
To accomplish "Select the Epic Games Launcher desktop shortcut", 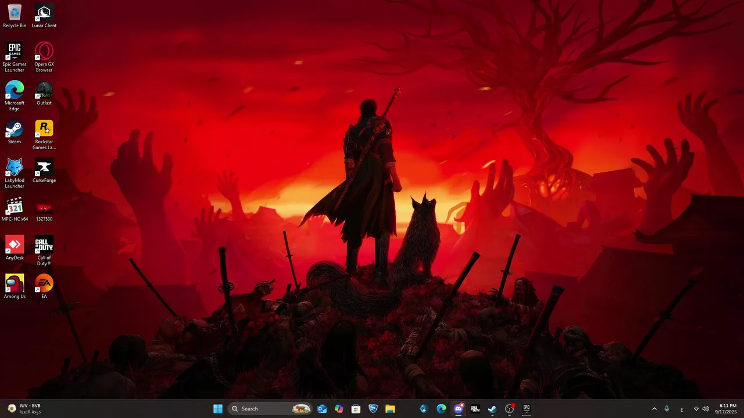I will [15, 57].
